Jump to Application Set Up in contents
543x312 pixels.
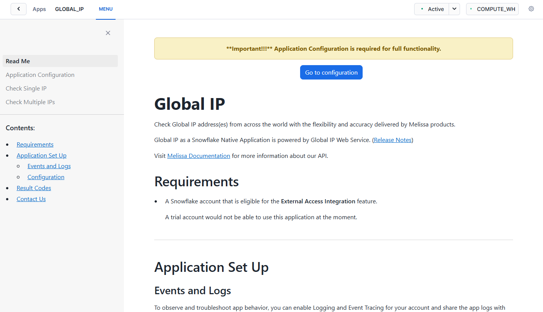(42, 155)
